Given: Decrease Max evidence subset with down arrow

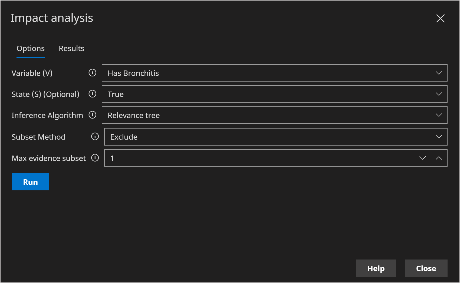Looking at the screenshot, I should tap(422, 158).
